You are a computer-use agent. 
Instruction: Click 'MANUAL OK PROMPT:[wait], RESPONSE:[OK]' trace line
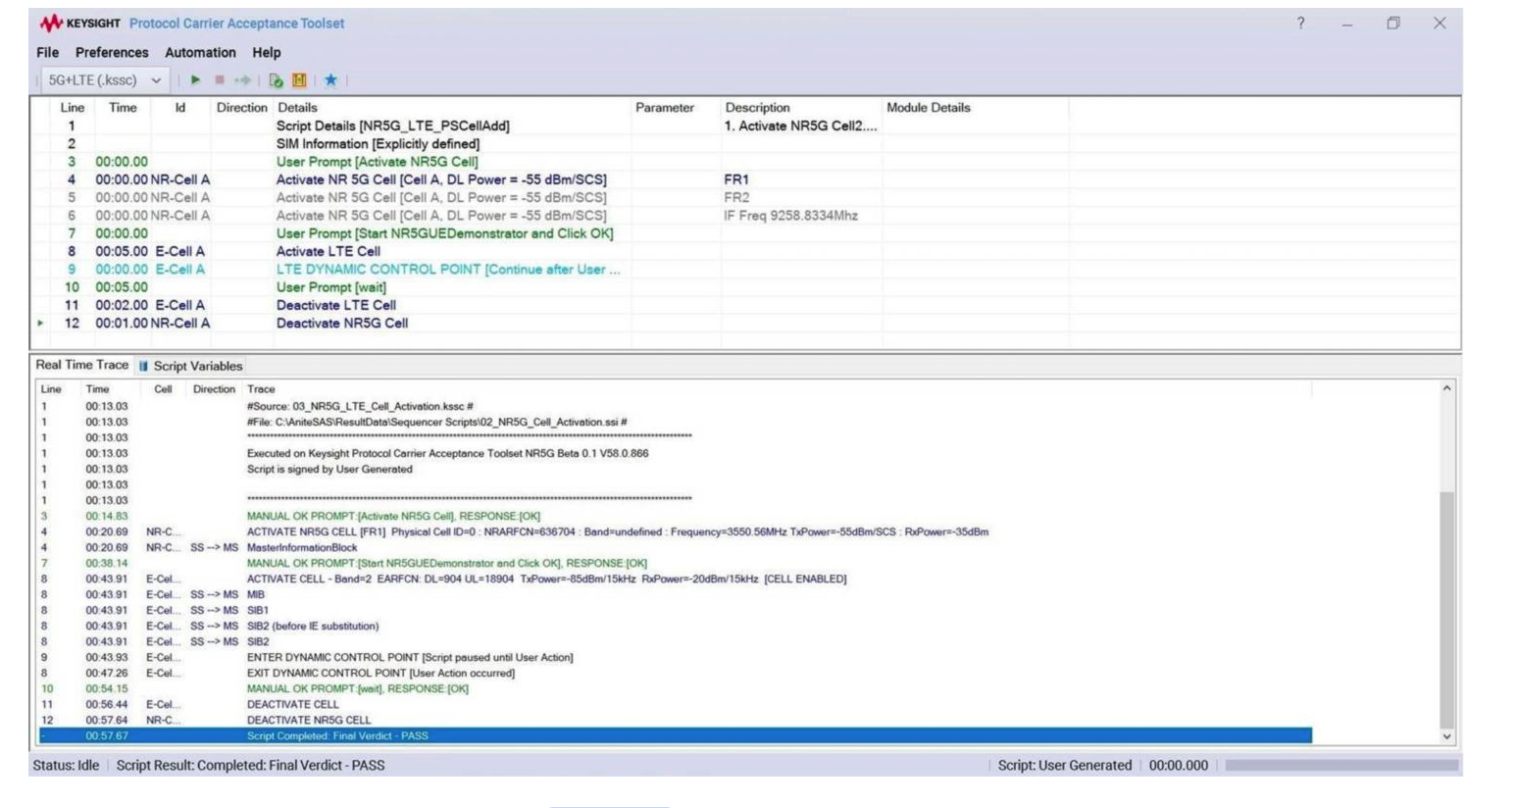click(357, 688)
